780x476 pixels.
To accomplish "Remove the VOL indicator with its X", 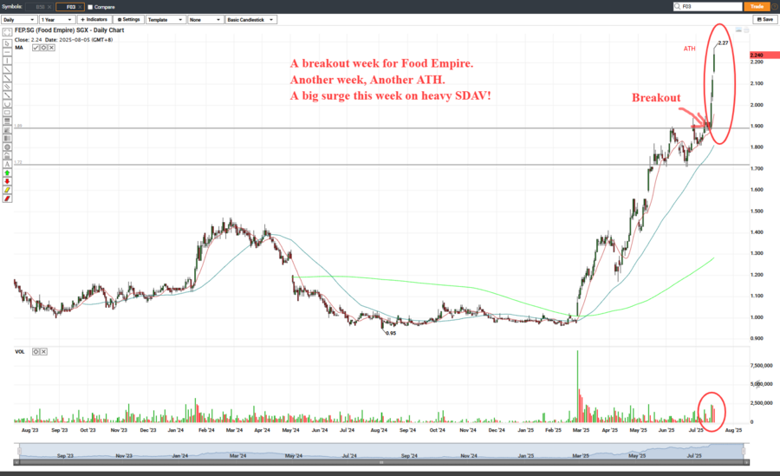I will (x=43, y=351).
